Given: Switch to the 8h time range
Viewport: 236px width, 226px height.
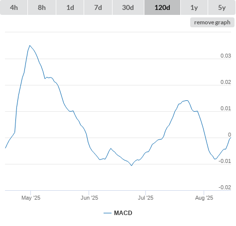Looking at the screenshot, I should pos(42,7).
